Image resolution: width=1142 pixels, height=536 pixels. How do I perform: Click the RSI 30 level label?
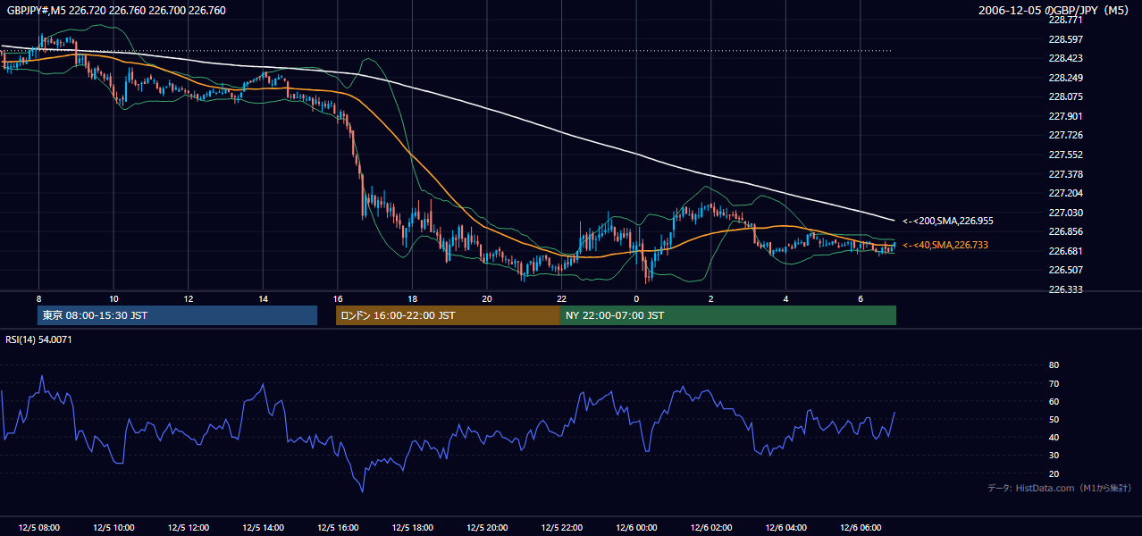click(1054, 456)
